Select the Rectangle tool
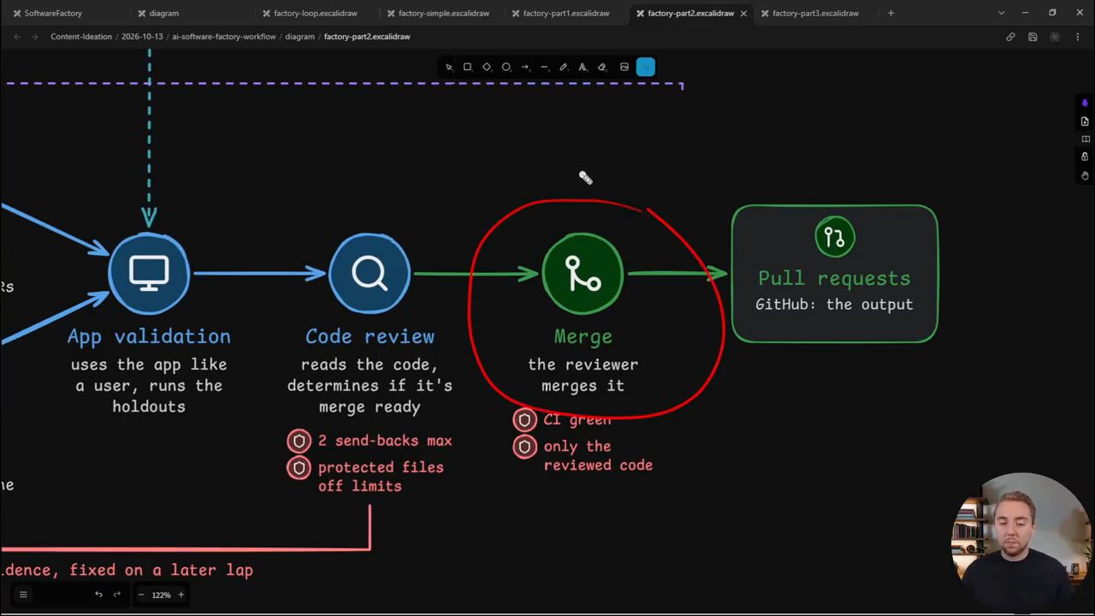 coord(467,67)
